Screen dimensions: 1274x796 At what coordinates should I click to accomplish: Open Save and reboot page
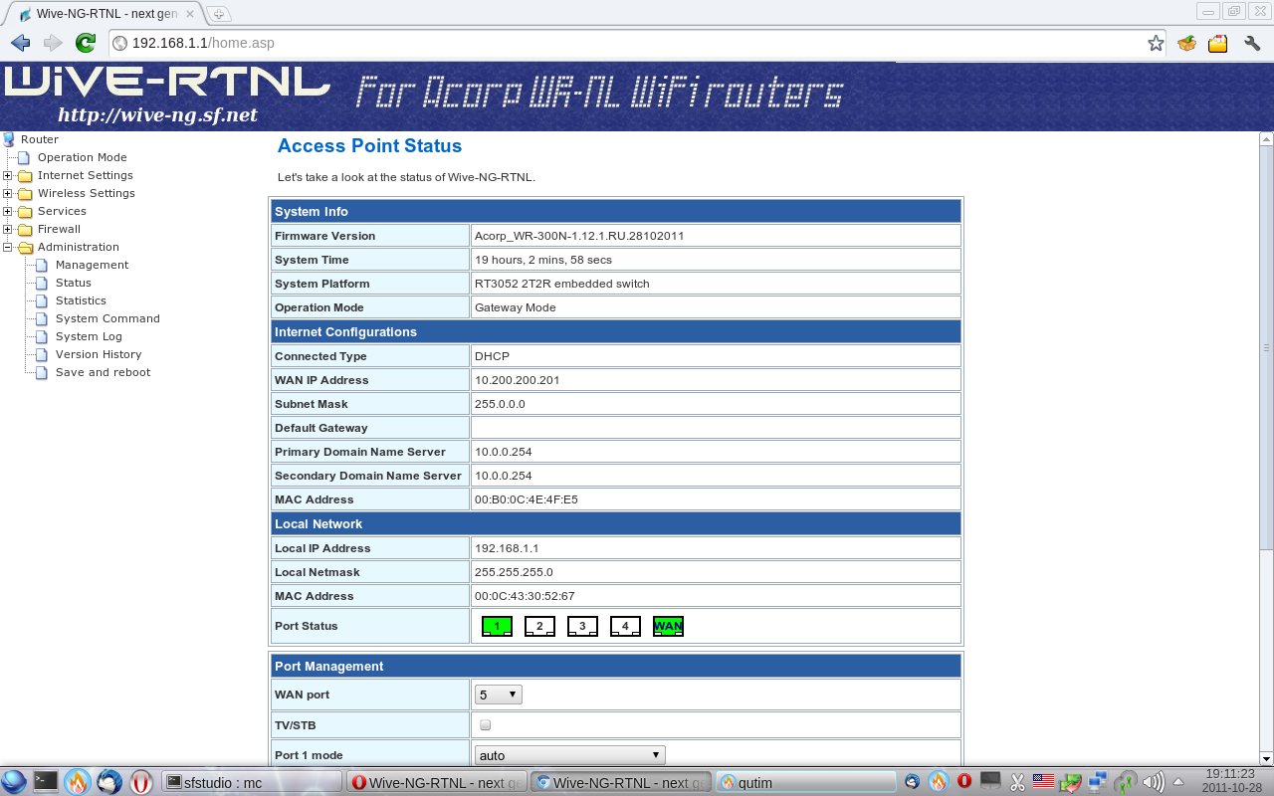coord(103,372)
